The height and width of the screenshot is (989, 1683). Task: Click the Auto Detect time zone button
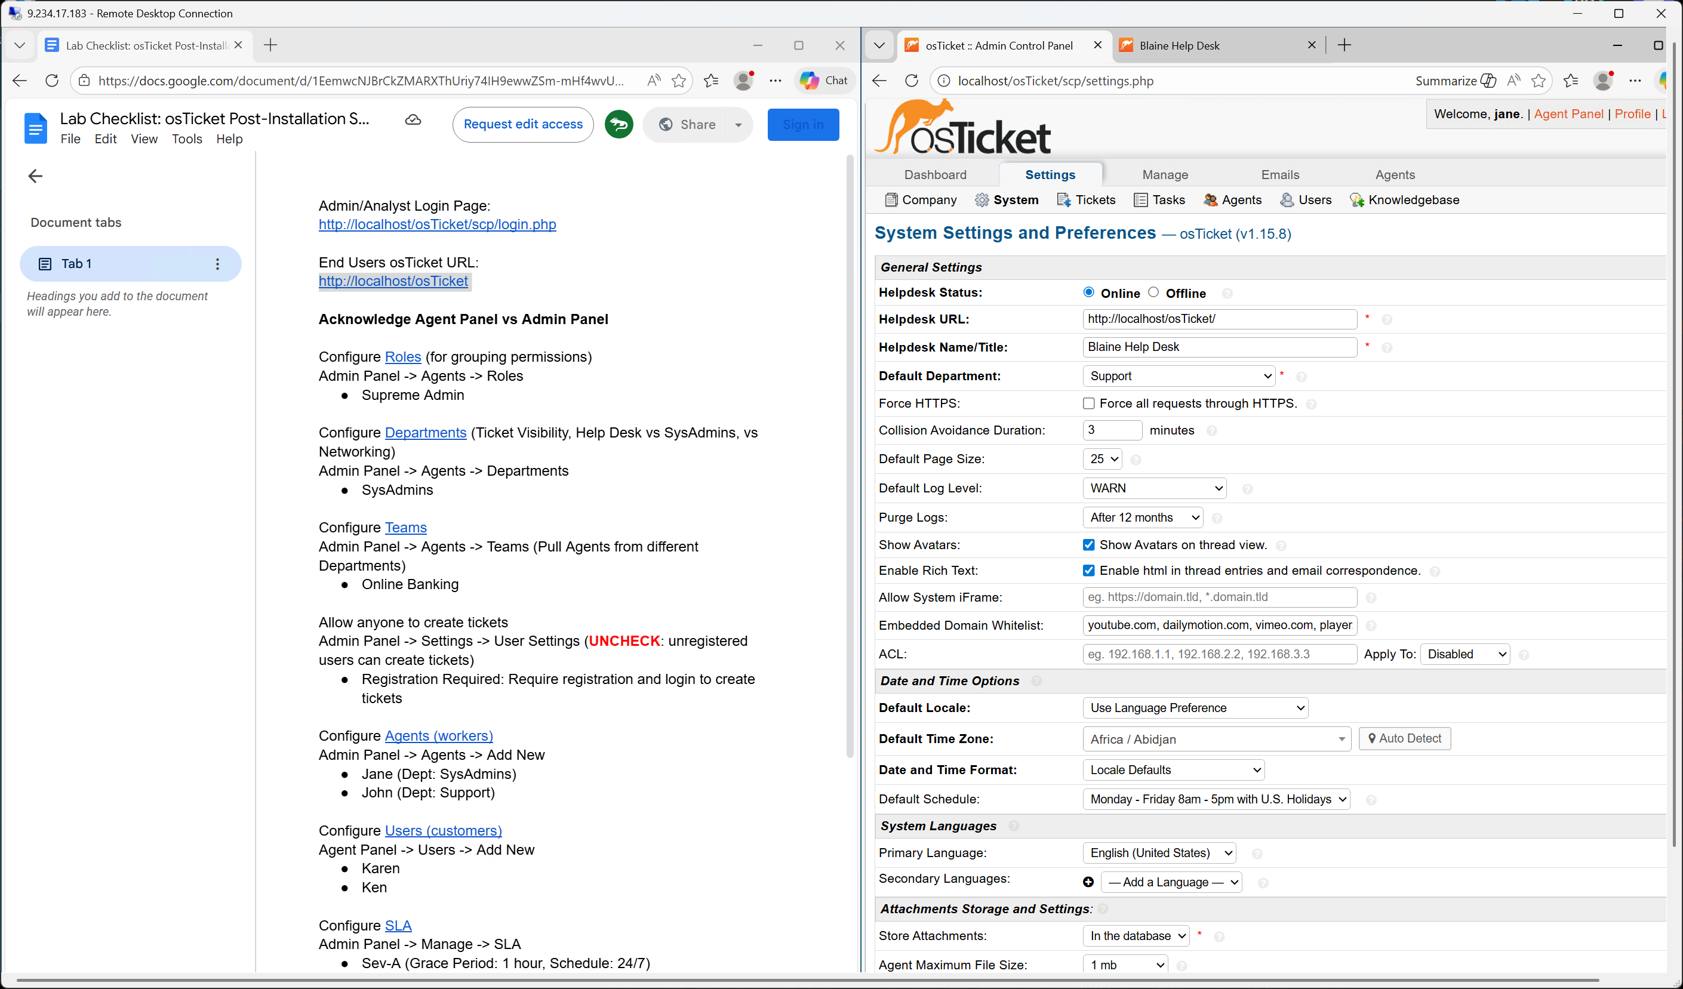[x=1405, y=738]
